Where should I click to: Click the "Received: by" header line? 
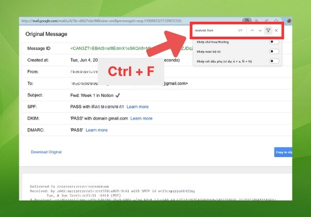click(x=112, y=191)
